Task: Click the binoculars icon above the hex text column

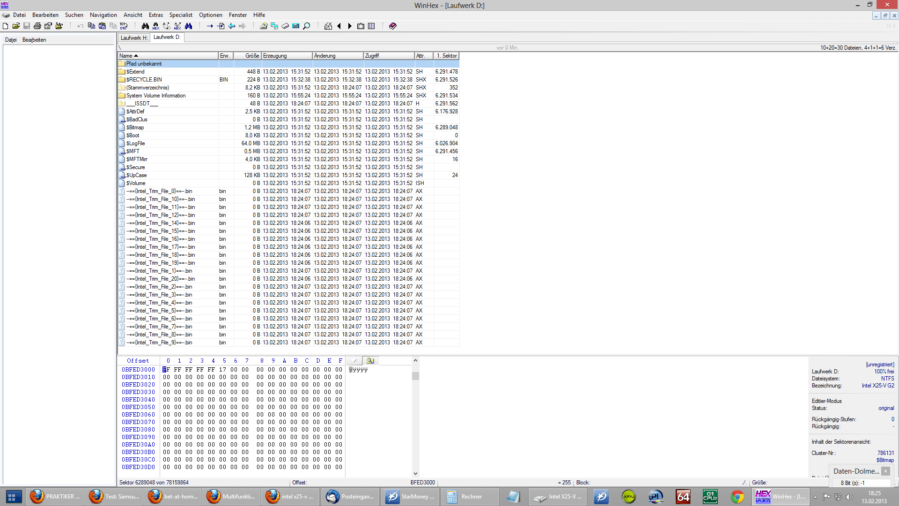Action: coord(370,361)
